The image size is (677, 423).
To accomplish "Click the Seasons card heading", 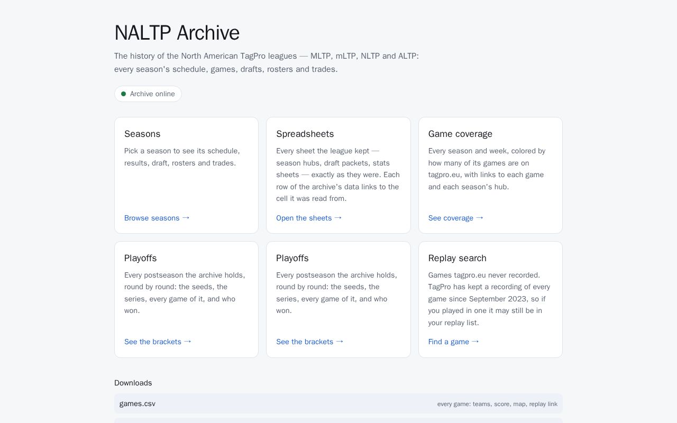I will pos(142,134).
